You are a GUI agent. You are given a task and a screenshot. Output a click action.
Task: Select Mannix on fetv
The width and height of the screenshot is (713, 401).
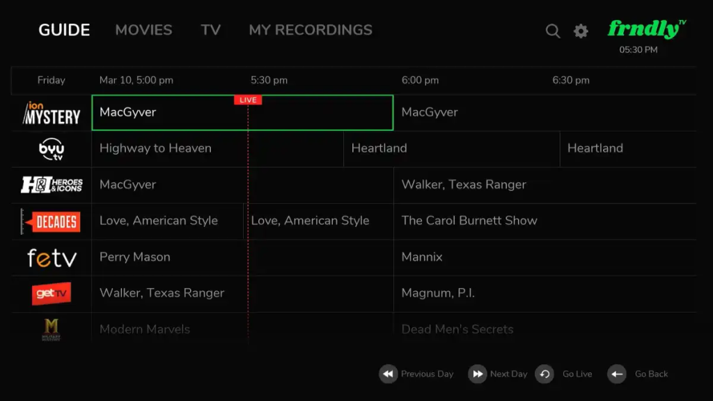coord(544,258)
